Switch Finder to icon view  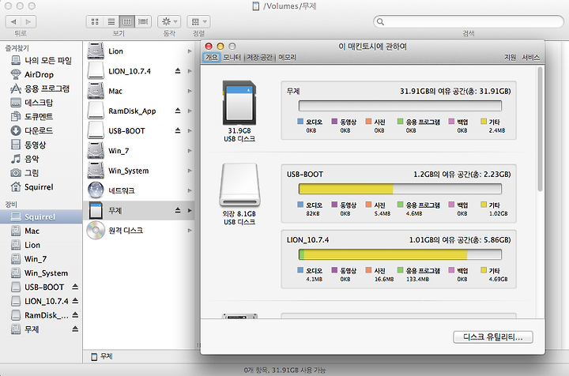click(x=95, y=22)
